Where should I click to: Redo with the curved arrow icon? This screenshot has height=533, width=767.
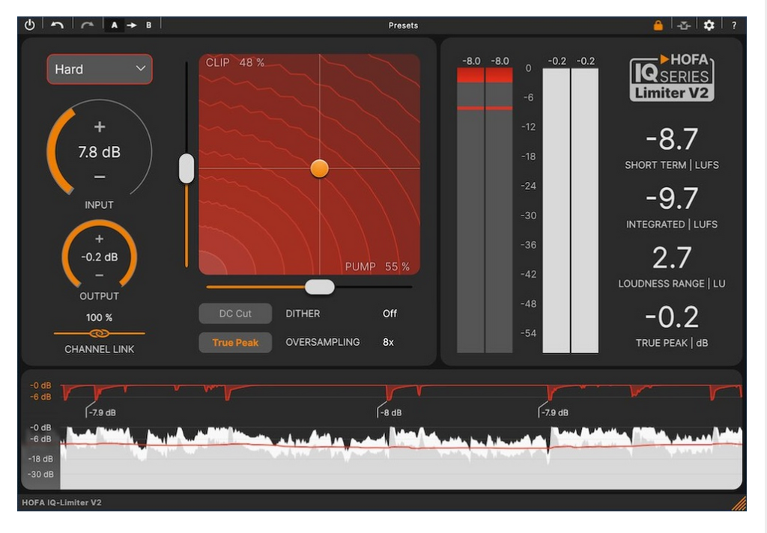87,25
